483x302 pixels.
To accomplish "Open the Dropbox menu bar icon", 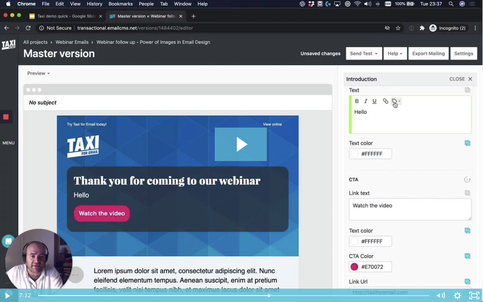I will coord(311,4).
